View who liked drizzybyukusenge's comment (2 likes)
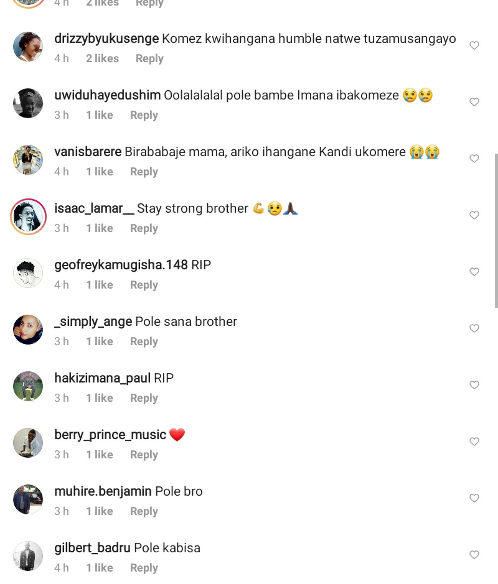Image resolution: width=498 pixels, height=584 pixels. 103,58
